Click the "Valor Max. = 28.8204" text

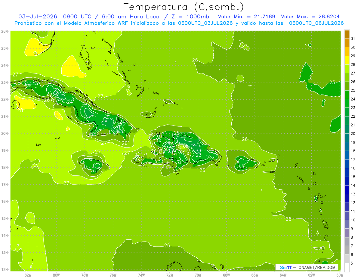[x=310, y=17]
